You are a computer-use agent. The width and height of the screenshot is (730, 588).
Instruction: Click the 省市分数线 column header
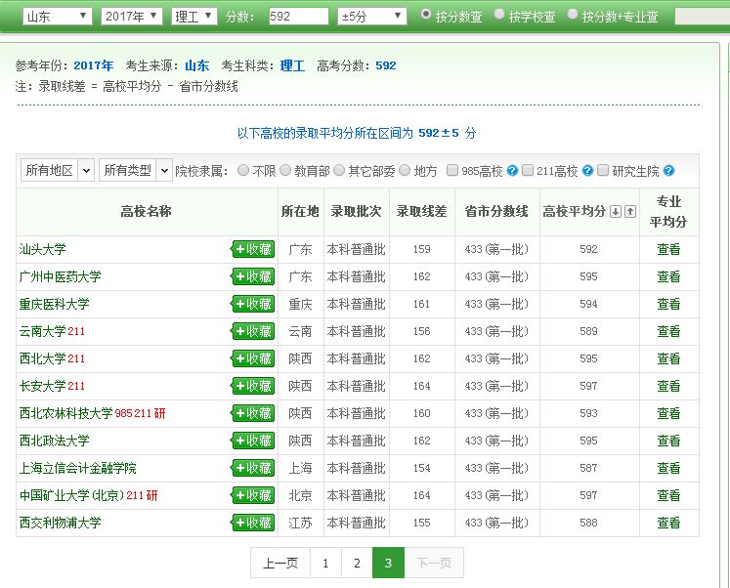496,212
